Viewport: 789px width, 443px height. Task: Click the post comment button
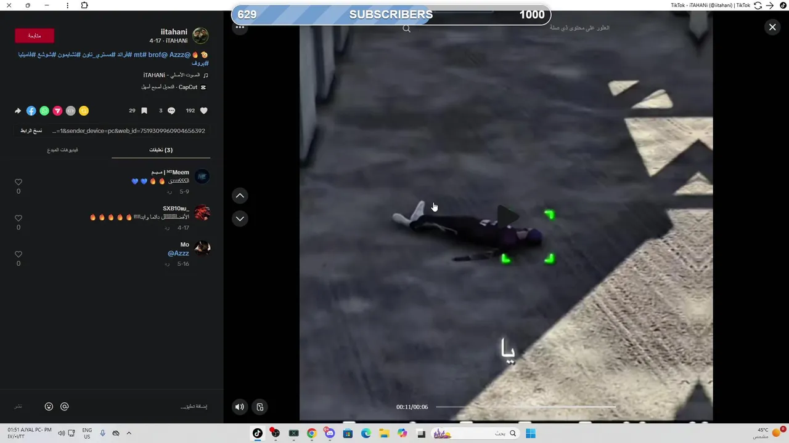(x=18, y=407)
